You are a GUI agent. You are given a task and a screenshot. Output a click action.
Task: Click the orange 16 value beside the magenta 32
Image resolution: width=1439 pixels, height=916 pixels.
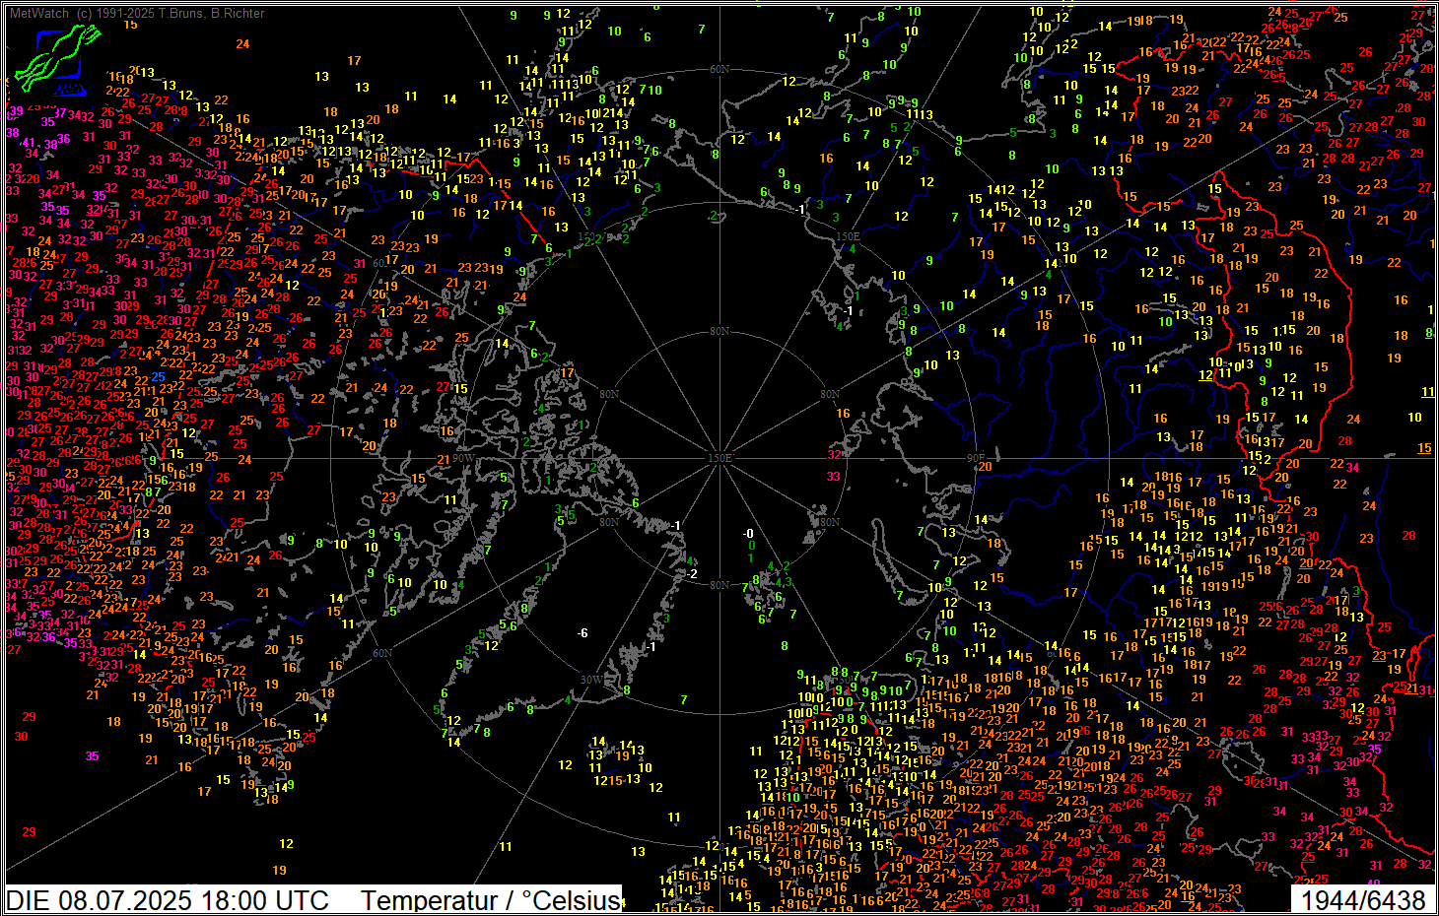[x=844, y=414]
